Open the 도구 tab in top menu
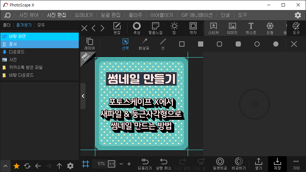The height and width of the screenshot is (172, 306). (x=242, y=15)
